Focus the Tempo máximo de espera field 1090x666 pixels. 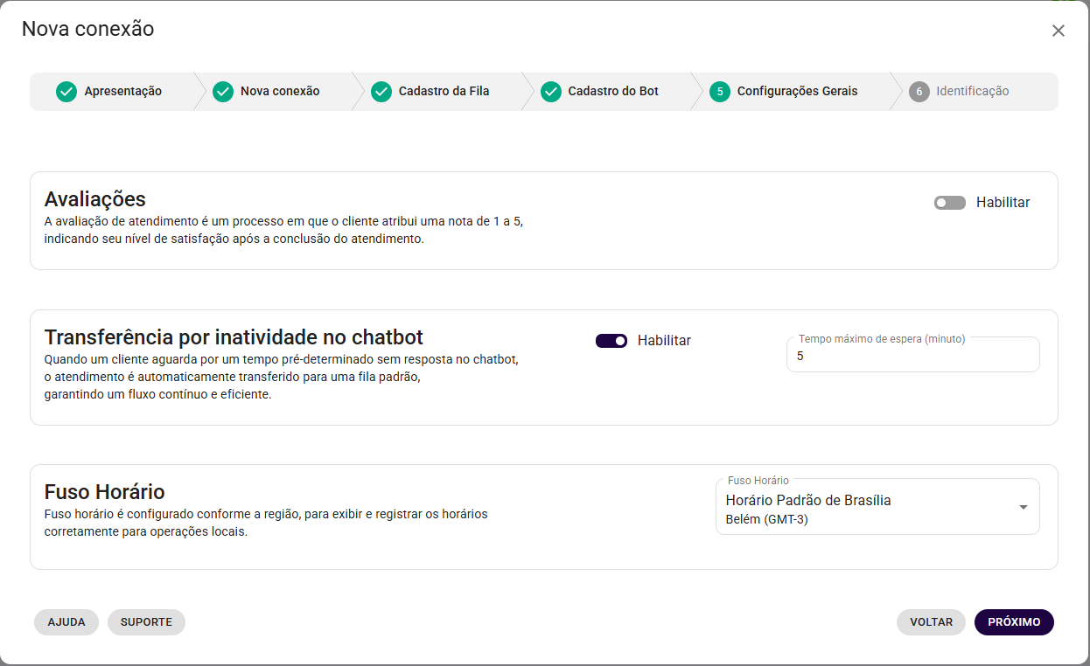click(912, 357)
